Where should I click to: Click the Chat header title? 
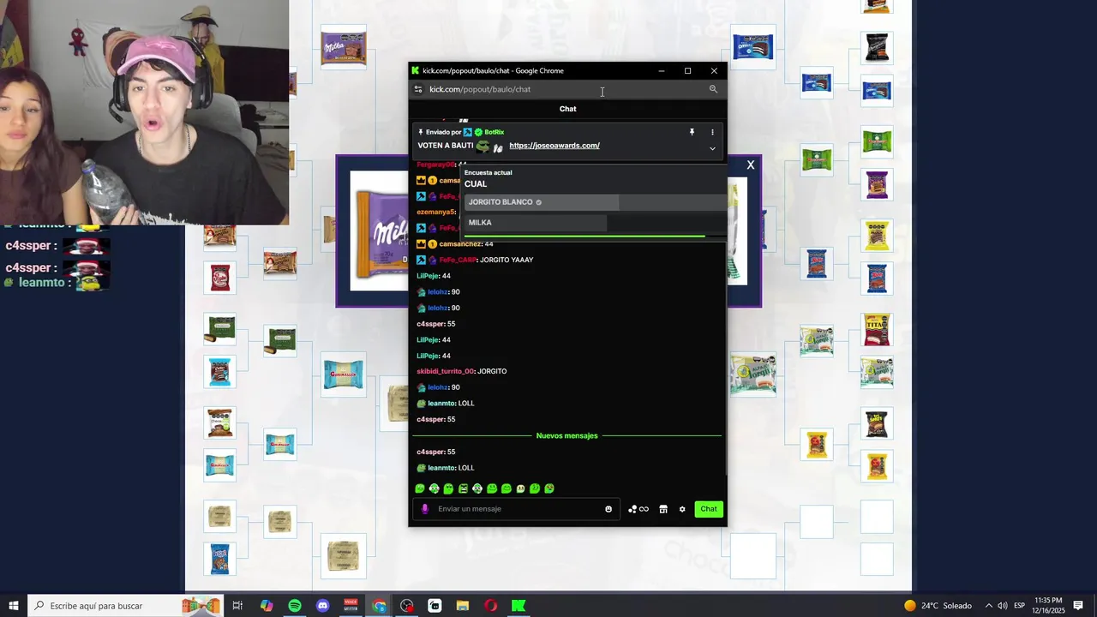coord(567,109)
